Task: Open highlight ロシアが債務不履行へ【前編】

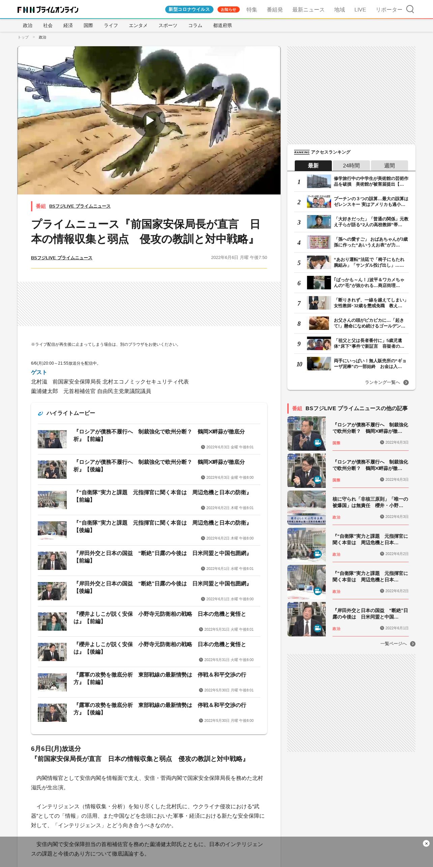Action: click(x=149, y=439)
